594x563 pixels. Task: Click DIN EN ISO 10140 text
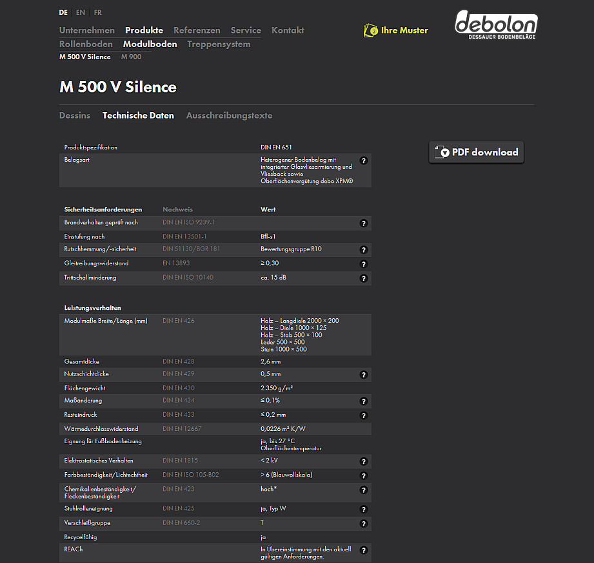pyautogui.click(x=188, y=278)
